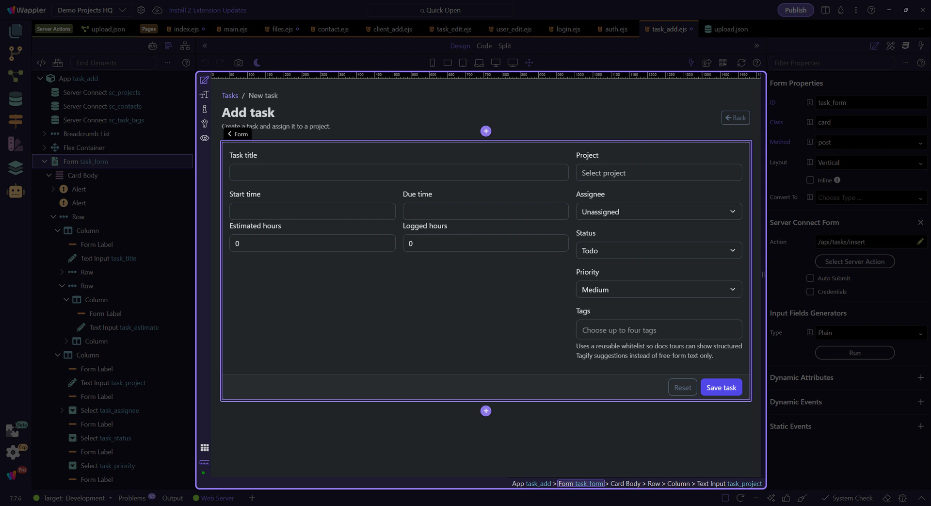Click the camera screenshot icon in toolbar

coord(238,63)
